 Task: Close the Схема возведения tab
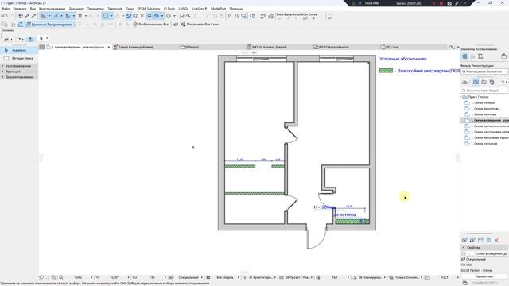[109, 48]
